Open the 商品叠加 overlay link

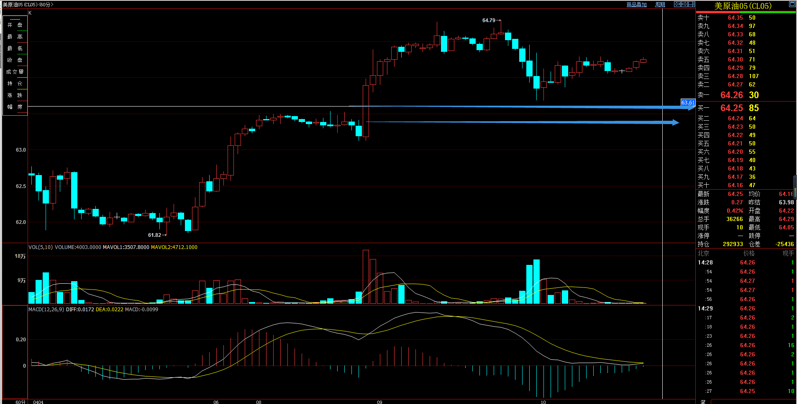pos(636,5)
